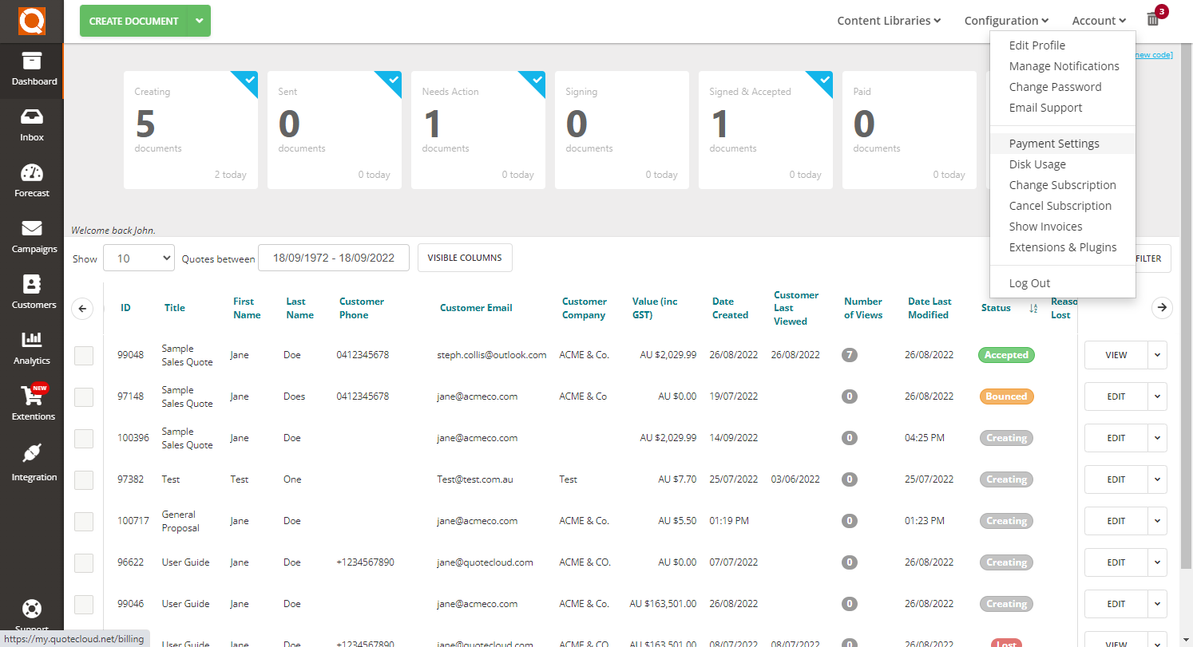Check the row for the Test quote 97382

pos(83,479)
